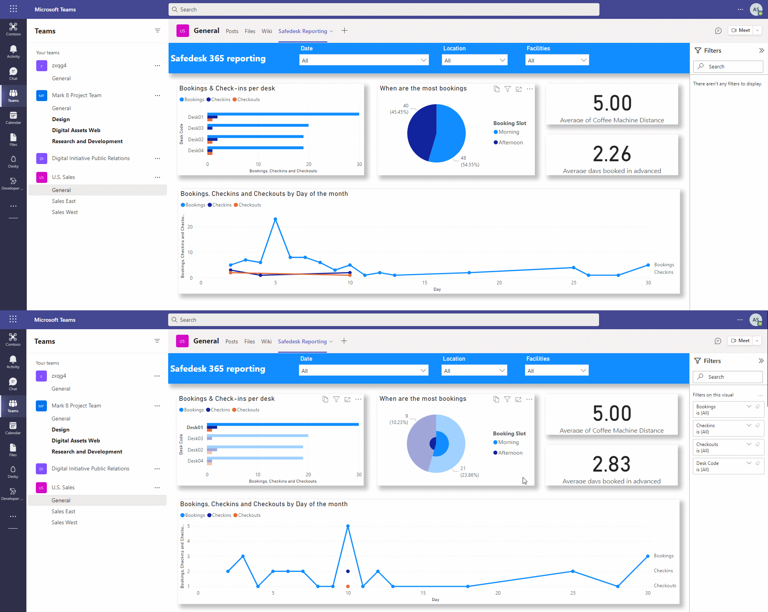Clear the Bookings filter with eraser icon, lower window
Viewport: 768px width, 612px height.
758,406
